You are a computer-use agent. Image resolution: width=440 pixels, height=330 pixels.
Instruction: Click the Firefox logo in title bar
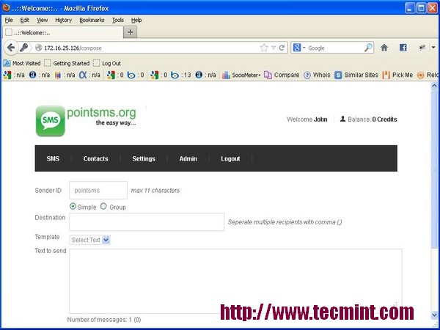click(6, 7)
